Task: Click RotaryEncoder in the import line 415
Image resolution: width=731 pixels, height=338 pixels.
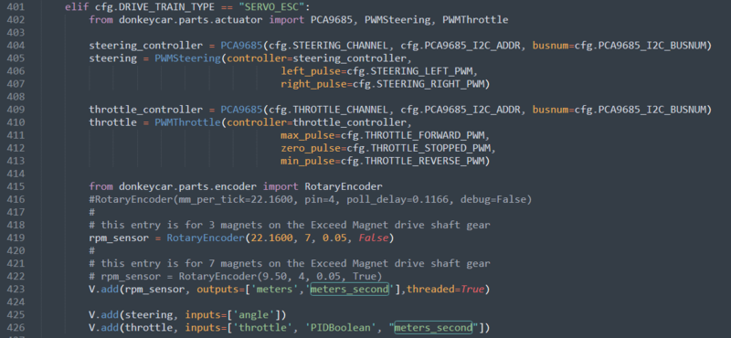Action: click(x=344, y=186)
